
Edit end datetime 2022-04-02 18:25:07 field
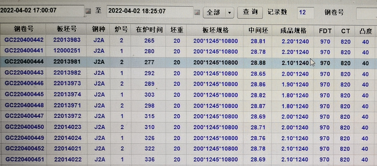coord(150,12)
